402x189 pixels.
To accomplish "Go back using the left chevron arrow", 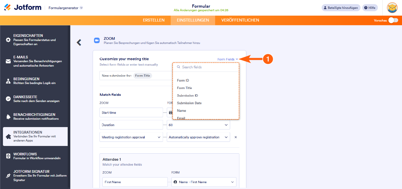I will pos(79,42).
